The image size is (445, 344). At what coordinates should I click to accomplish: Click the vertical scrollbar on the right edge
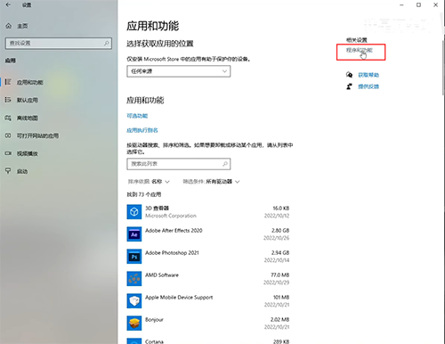point(443,68)
